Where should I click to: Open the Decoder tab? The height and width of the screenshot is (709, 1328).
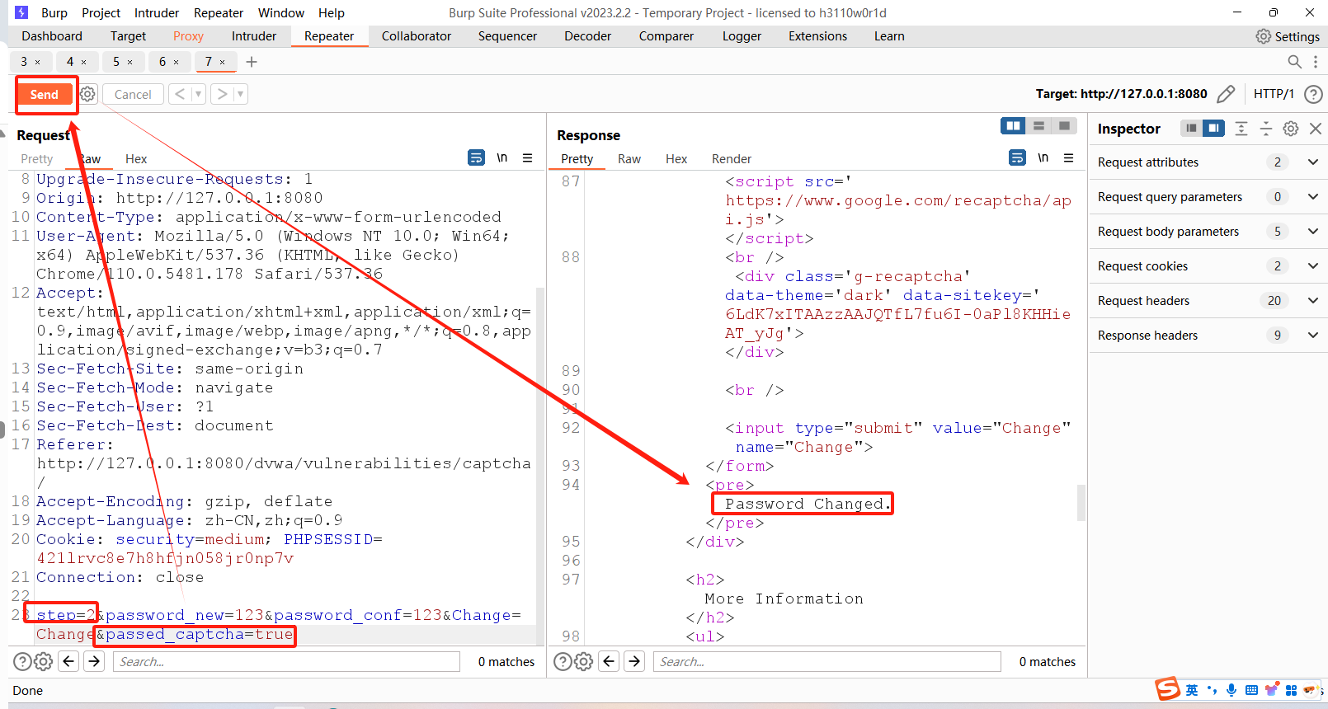587,36
